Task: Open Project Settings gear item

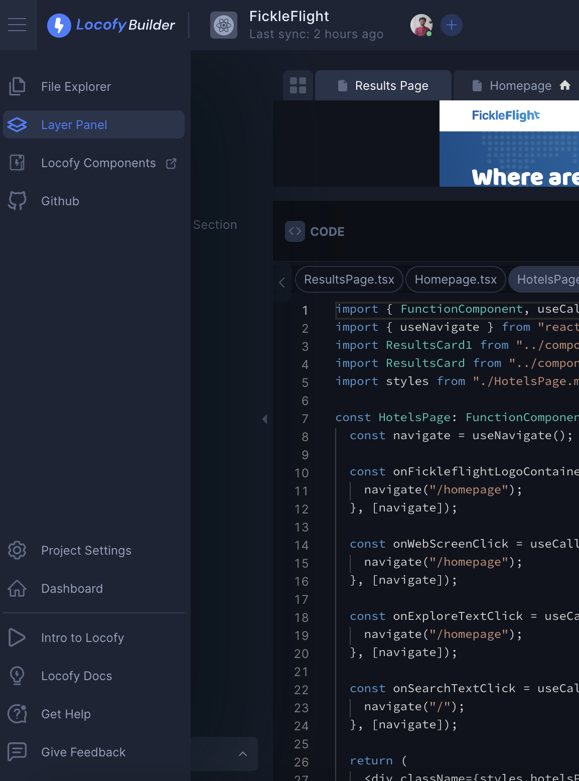Action: pyautogui.click(x=86, y=551)
